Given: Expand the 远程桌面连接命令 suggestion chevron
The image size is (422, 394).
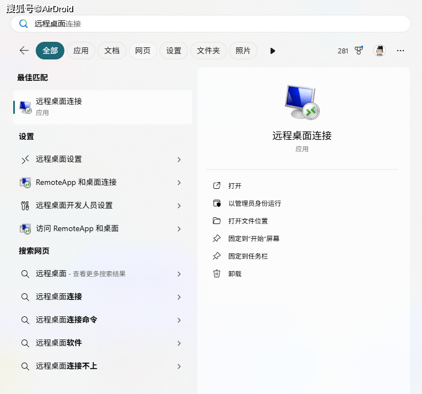Looking at the screenshot, I should [x=179, y=320].
